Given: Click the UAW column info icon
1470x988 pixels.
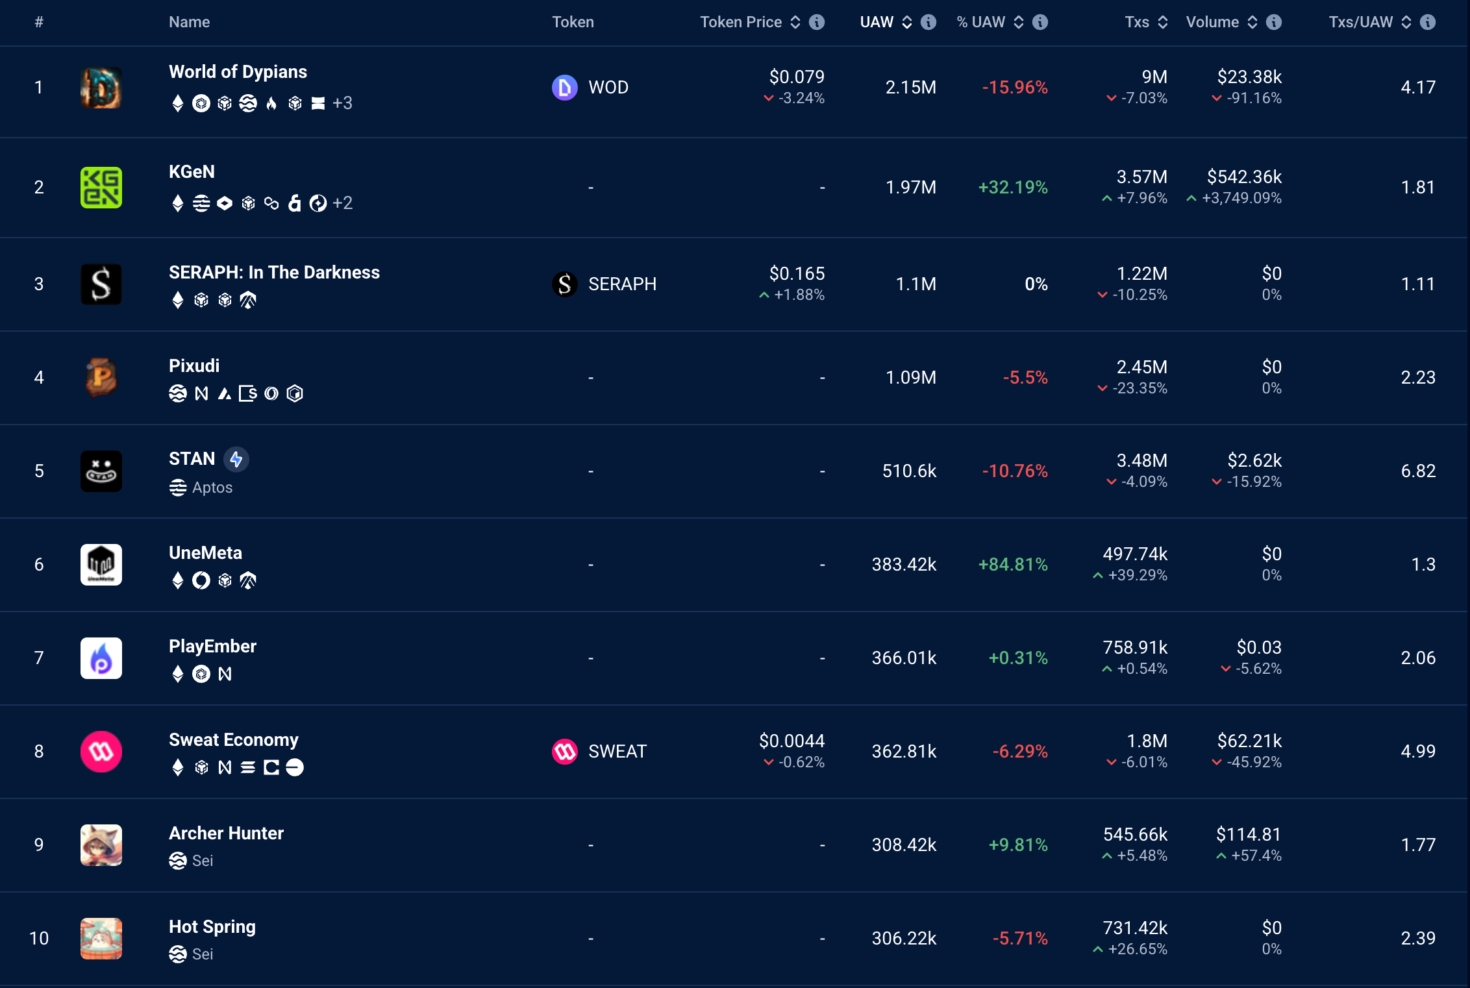Looking at the screenshot, I should coord(928,22).
